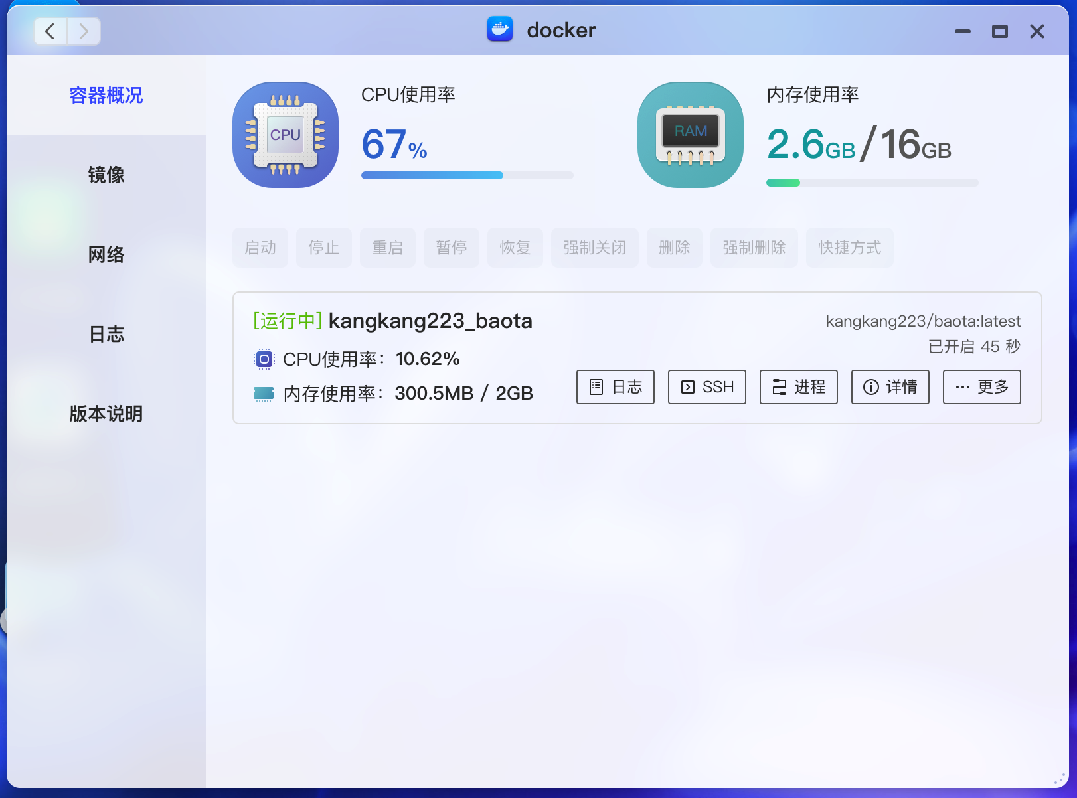The height and width of the screenshot is (798, 1077).
Task: Open the 容器概况 sidebar tab
Action: (106, 95)
